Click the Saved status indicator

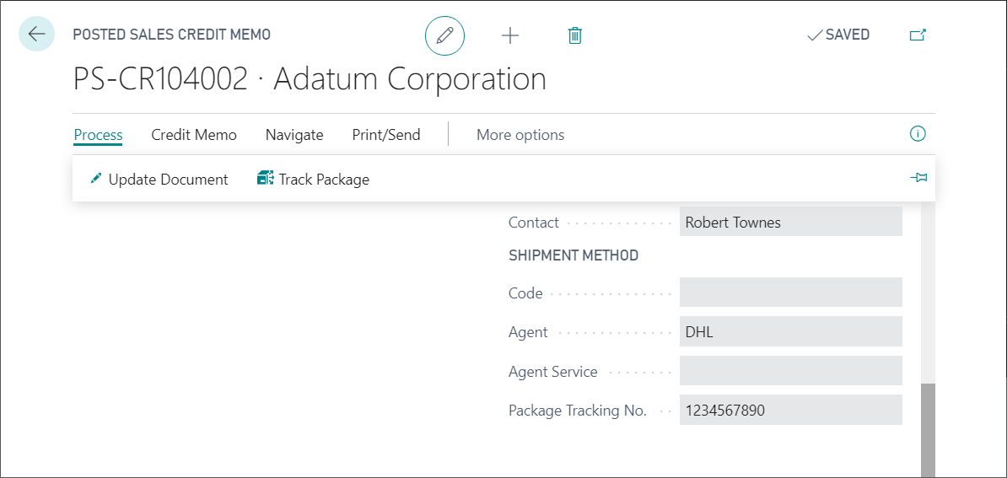pos(838,35)
